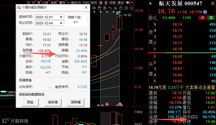Click the 周期个数 4个 box
This screenshot has width=216, height=125.
(x=76, y=20)
